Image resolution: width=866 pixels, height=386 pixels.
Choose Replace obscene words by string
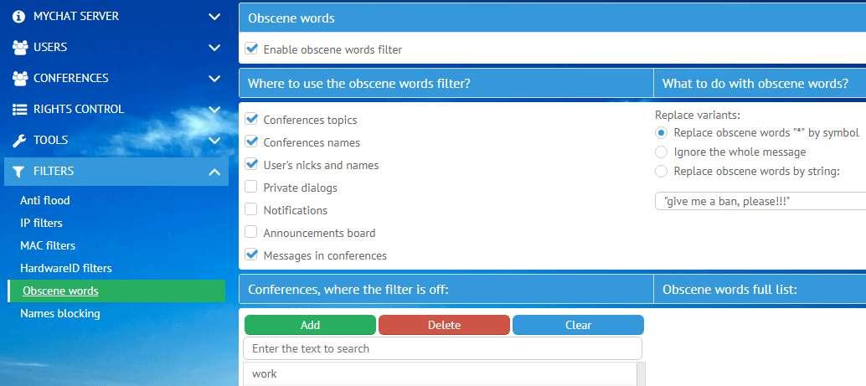click(662, 172)
